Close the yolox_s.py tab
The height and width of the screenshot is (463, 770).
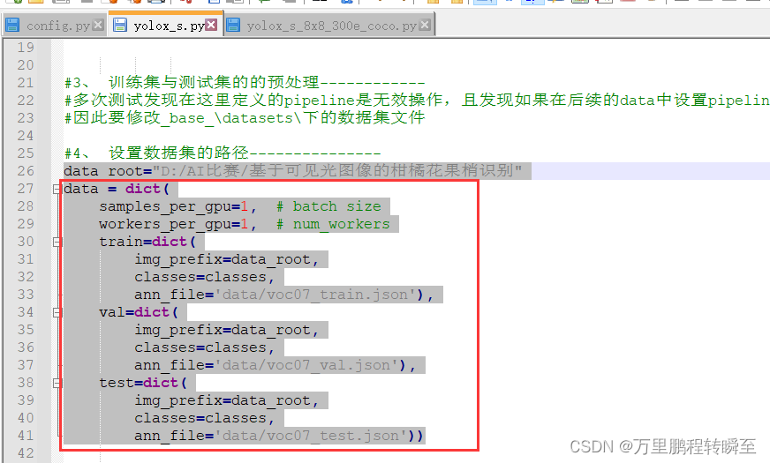click(211, 25)
